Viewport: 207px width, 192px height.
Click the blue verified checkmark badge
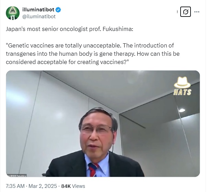tap(58, 10)
